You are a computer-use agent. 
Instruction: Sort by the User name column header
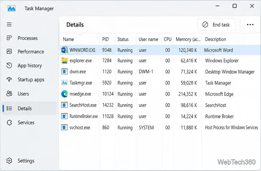(x=149, y=39)
